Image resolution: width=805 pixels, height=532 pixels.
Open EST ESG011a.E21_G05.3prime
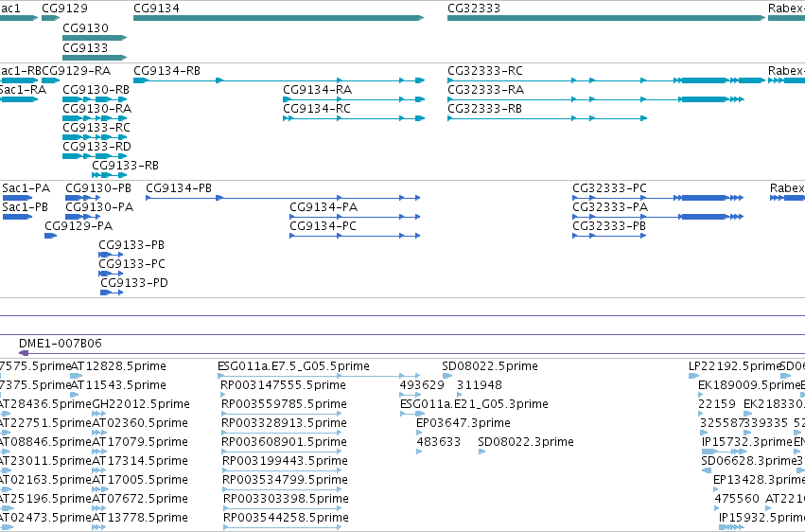(x=474, y=404)
